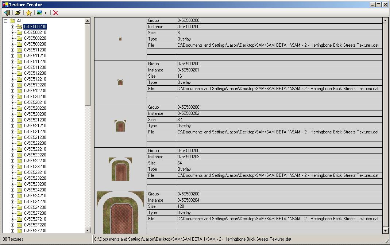The width and height of the screenshot is (390, 245).
Task: Click the Texture Creator title bar icon
Action: tap(5, 5)
